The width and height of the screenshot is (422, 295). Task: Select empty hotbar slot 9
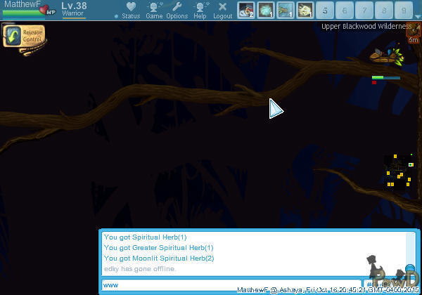(x=403, y=10)
